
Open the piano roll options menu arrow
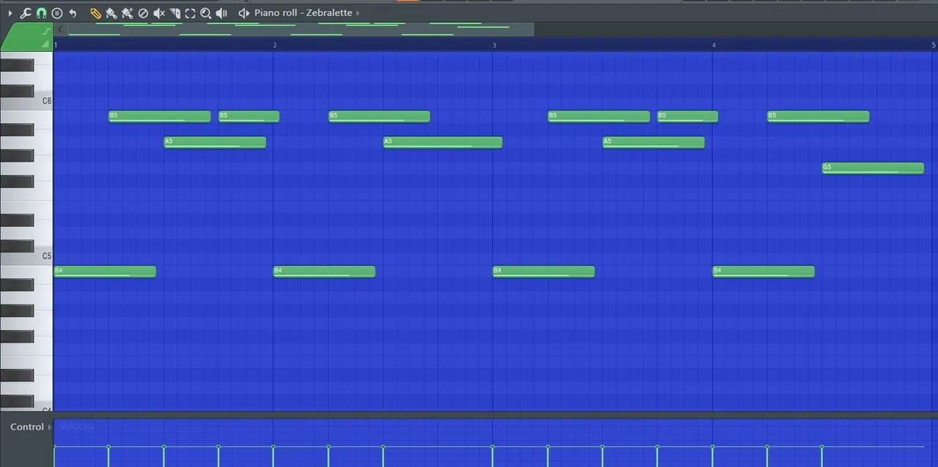pos(10,13)
